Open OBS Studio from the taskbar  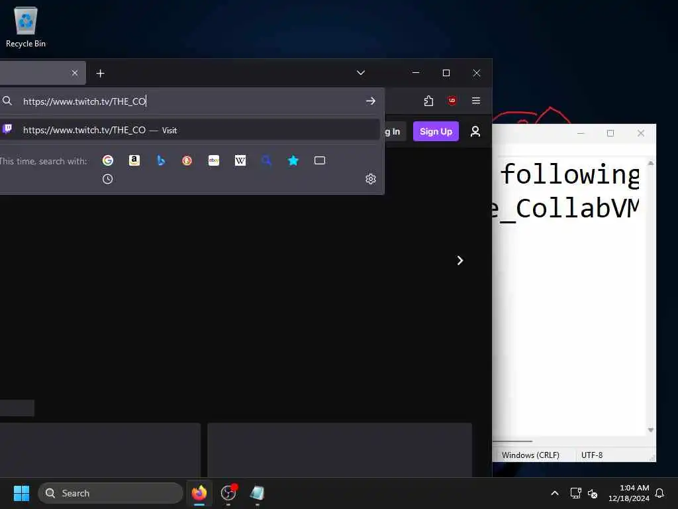[228, 493]
